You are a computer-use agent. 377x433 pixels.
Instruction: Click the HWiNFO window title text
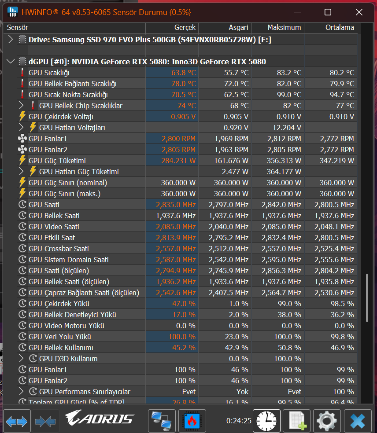(106, 12)
